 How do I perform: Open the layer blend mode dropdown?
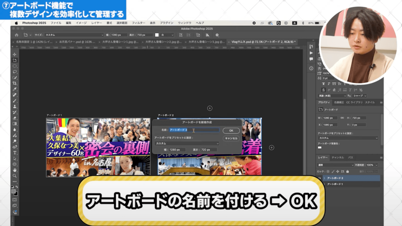pyautogui.click(x=336, y=165)
